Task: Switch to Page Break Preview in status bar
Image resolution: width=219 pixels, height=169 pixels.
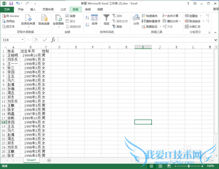Action: click(169, 166)
